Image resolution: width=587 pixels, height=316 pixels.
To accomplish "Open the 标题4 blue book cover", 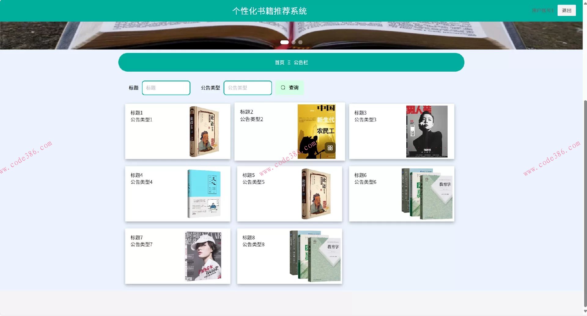I will [204, 194].
